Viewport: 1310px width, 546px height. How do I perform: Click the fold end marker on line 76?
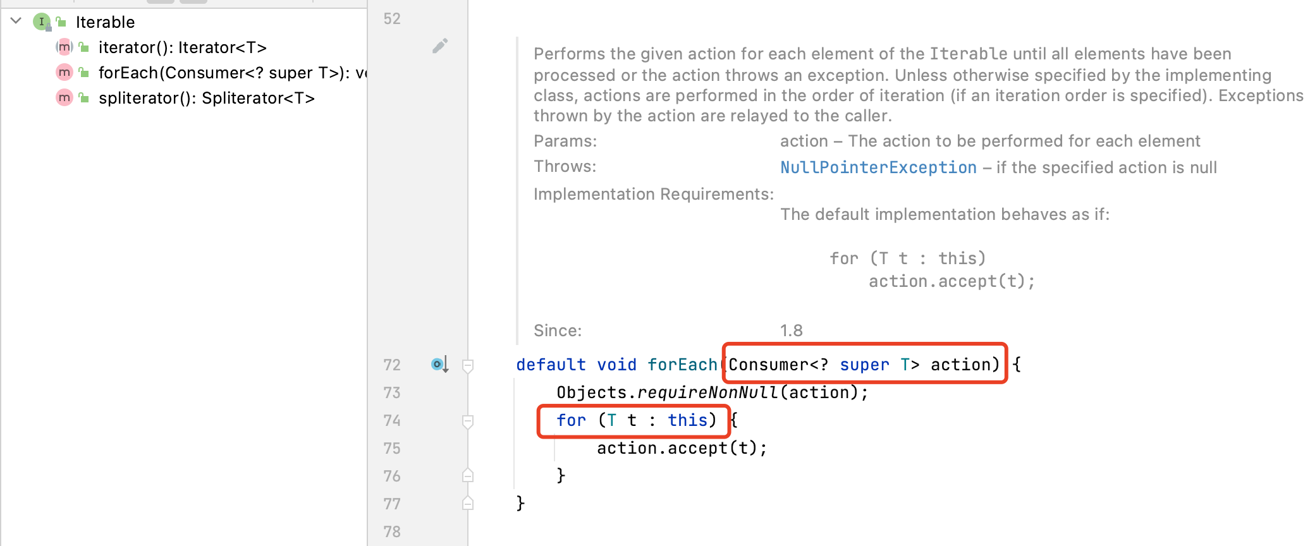[468, 476]
